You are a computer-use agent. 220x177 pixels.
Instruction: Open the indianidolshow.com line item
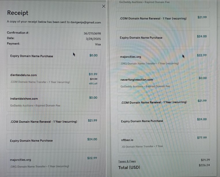click(x=24, y=99)
